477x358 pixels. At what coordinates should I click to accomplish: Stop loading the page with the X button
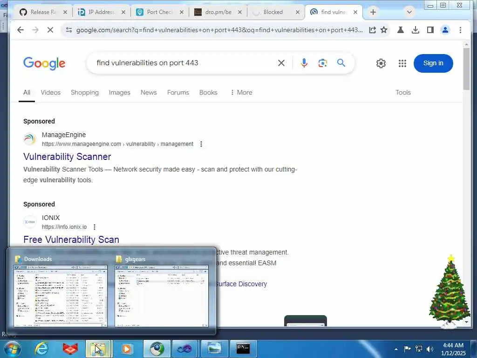[50, 30]
